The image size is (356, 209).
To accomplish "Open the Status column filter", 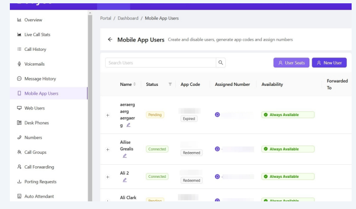I will (170, 84).
